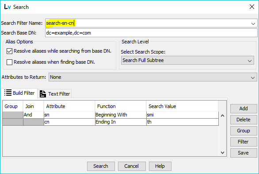This screenshot has height=174, width=259.
Task: Switch to the Build Filter tab
Action: point(19,93)
